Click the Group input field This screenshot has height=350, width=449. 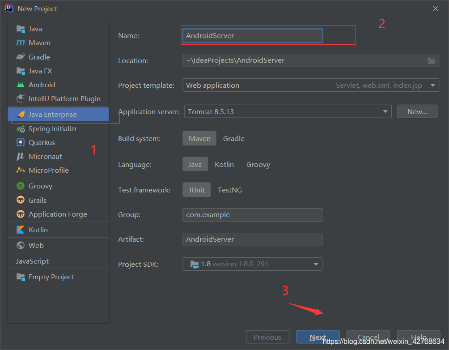tap(252, 215)
